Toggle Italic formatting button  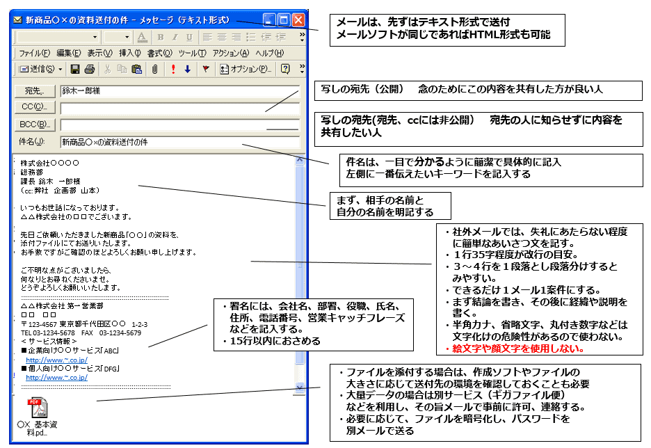(x=173, y=37)
